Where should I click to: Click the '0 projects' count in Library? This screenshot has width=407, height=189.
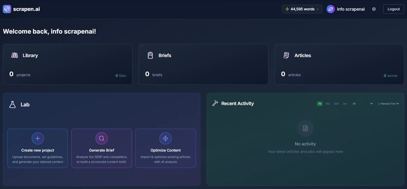pos(20,74)
